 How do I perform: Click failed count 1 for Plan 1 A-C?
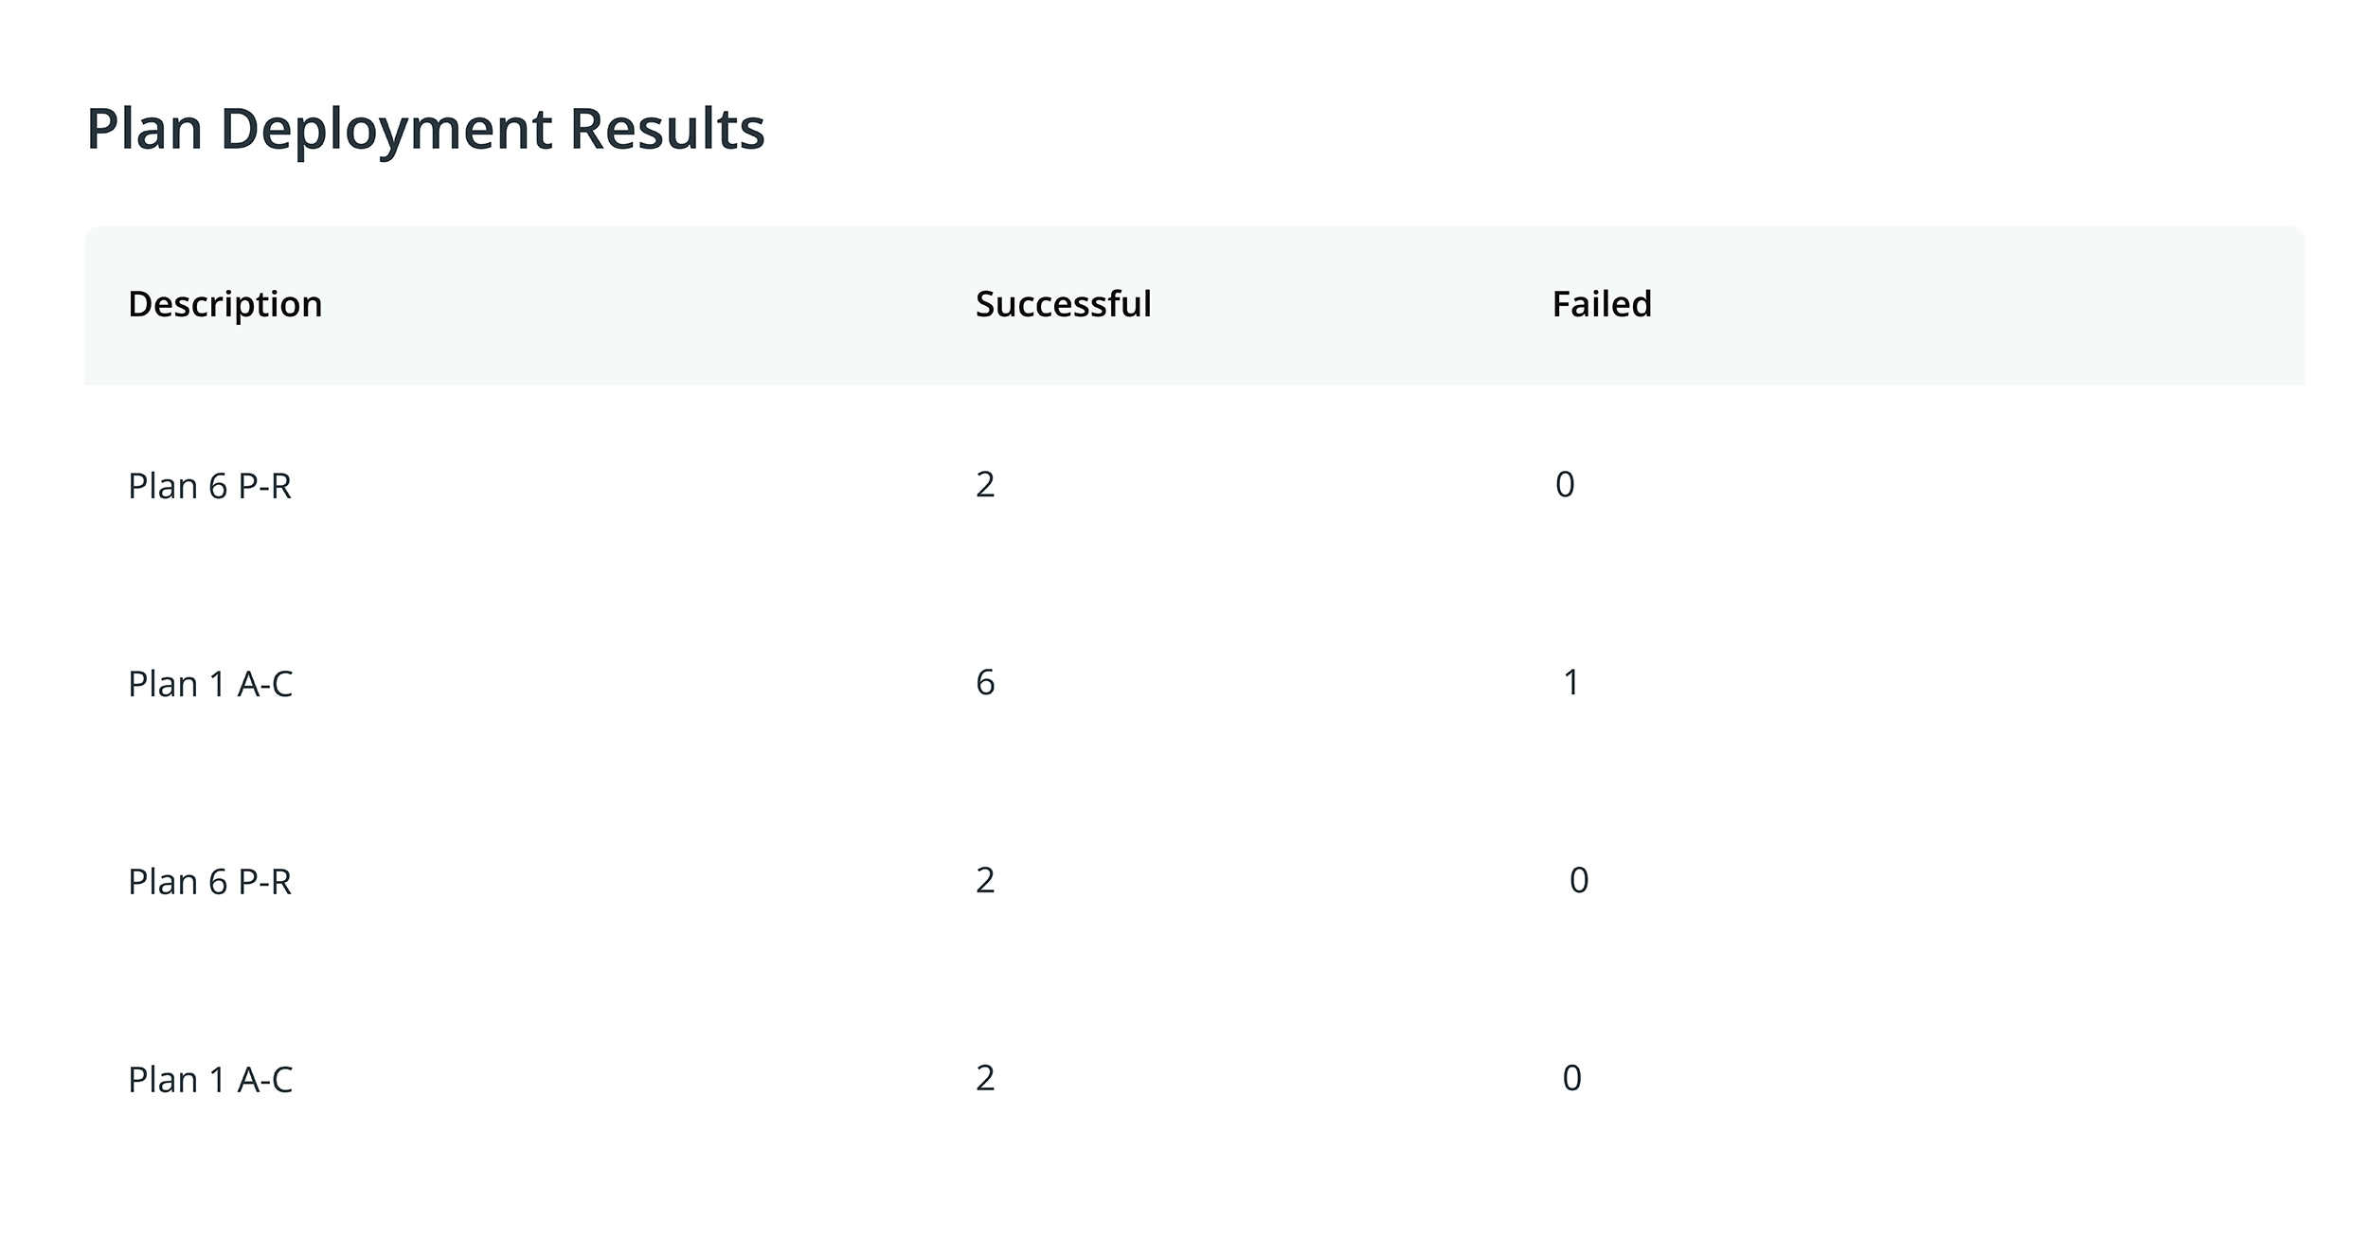[x=1571, y=682]
